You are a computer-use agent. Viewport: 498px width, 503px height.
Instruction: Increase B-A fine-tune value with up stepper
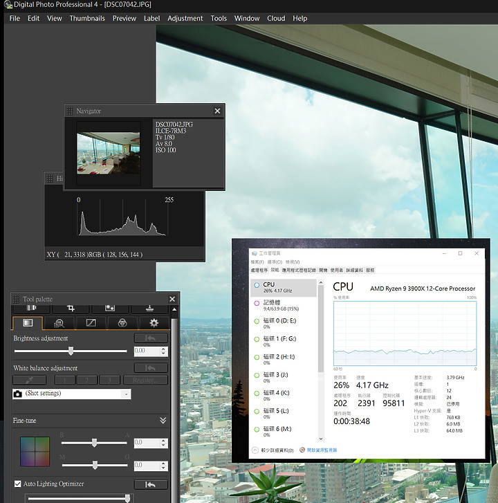[163, 441]
